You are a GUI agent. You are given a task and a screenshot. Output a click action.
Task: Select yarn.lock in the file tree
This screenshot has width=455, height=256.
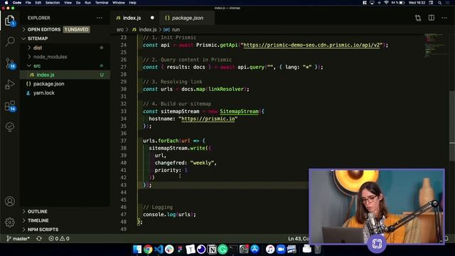pyautogui.click(x=65, y=93)
